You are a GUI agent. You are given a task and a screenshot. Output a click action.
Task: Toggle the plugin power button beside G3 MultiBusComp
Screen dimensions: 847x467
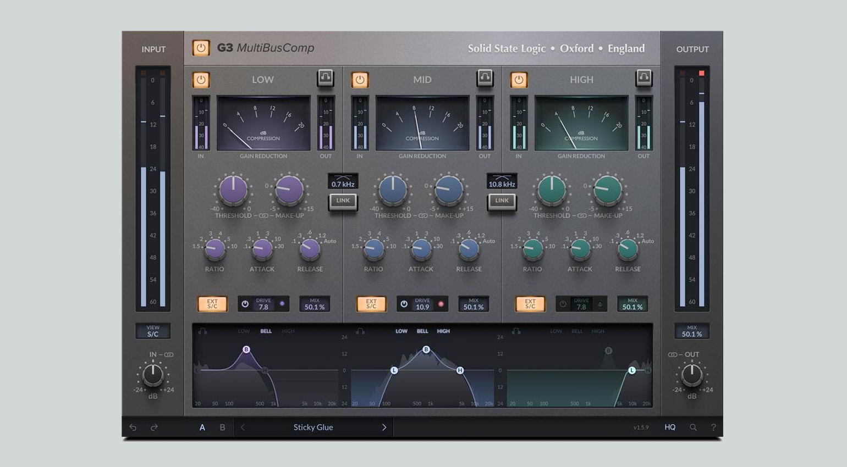point(201,48)
